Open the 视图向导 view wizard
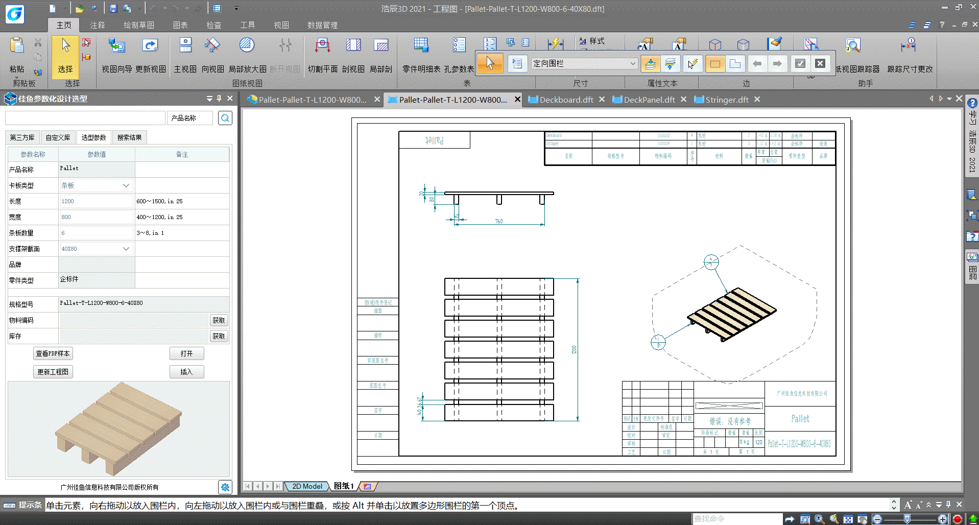Screen dimensions: 979x525 click(116, 55)
